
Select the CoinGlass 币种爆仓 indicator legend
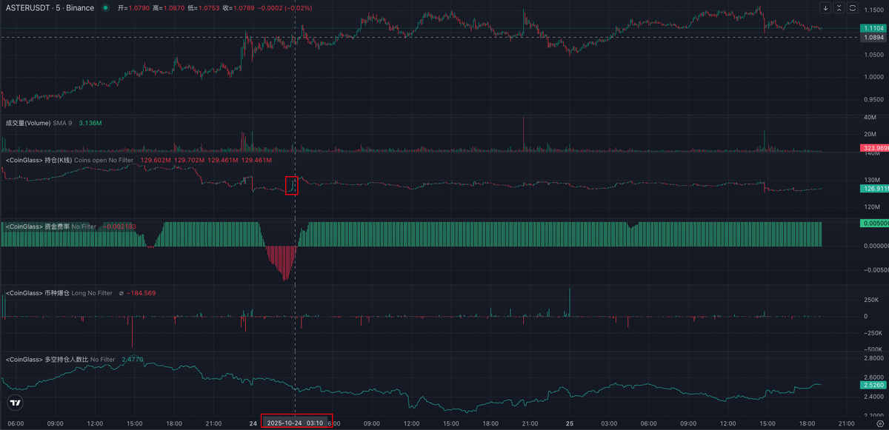tap(59, 293)
